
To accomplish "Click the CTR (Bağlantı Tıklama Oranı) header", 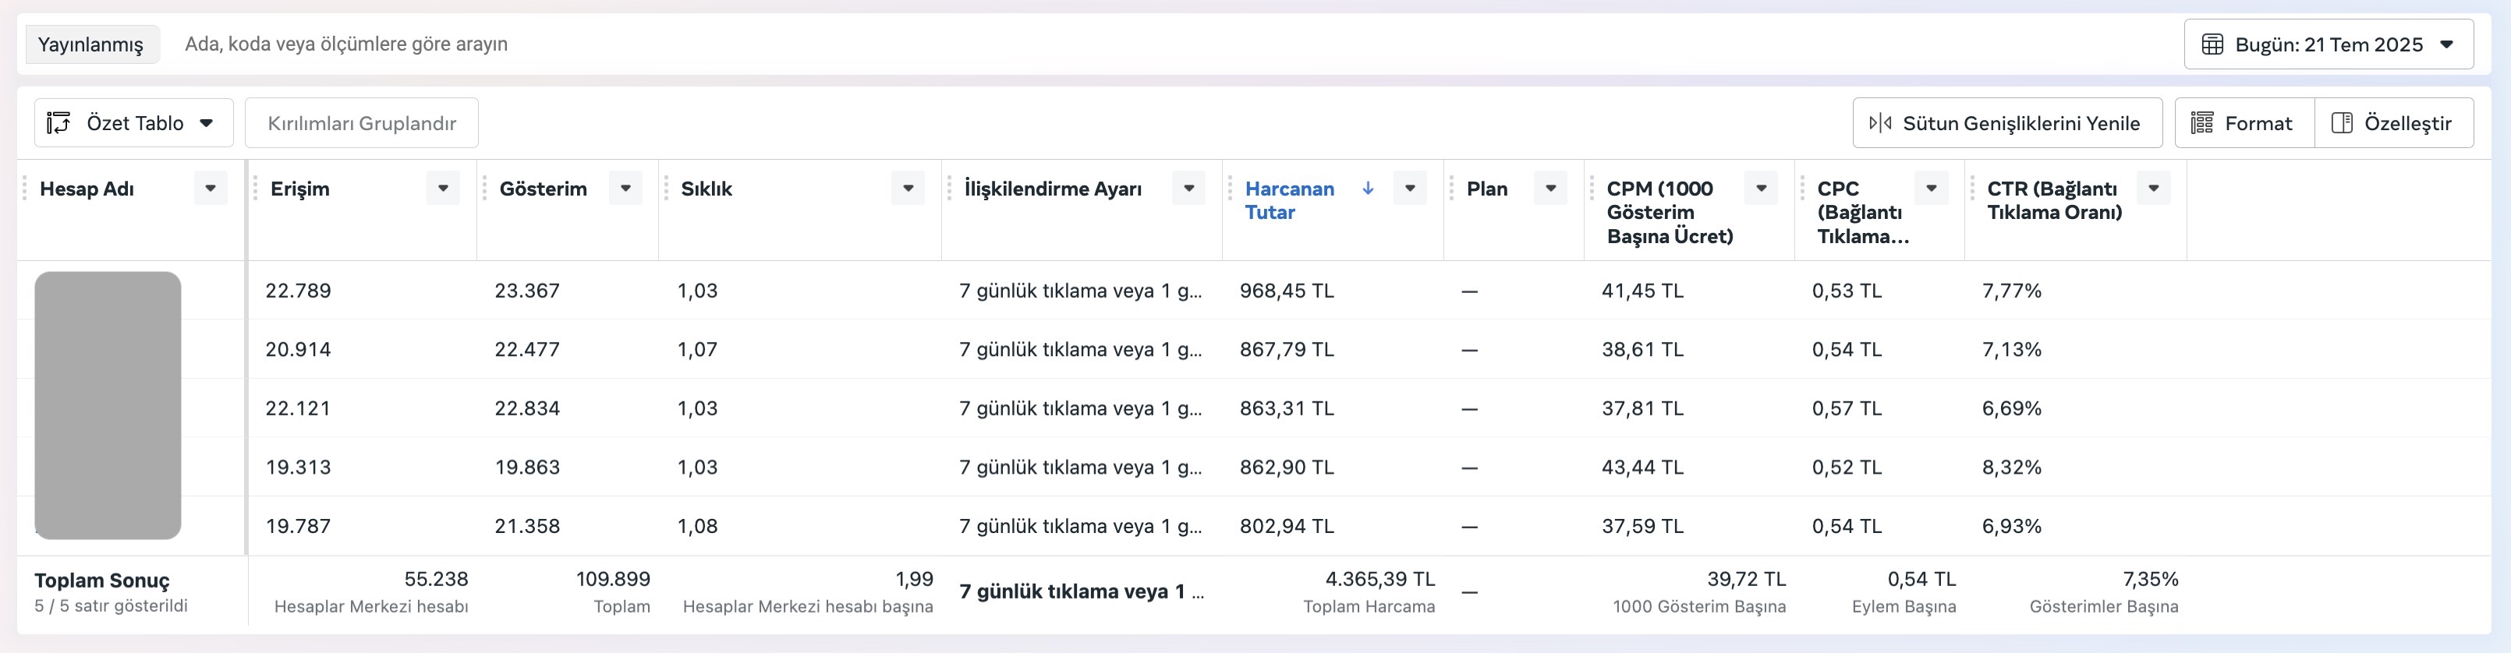I will 2054,199.
